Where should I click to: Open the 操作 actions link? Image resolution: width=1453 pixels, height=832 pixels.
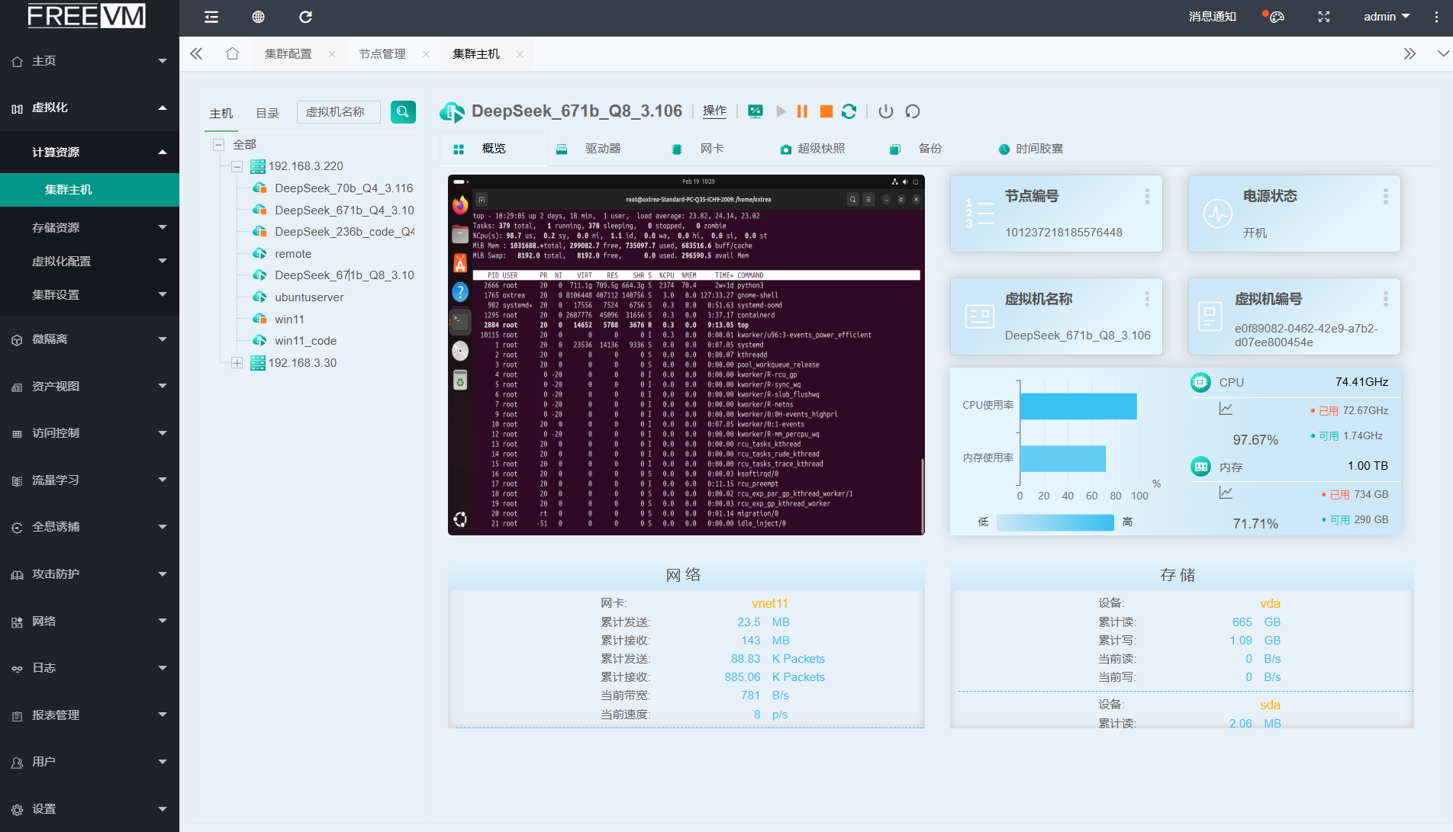(x=714, y=111)
